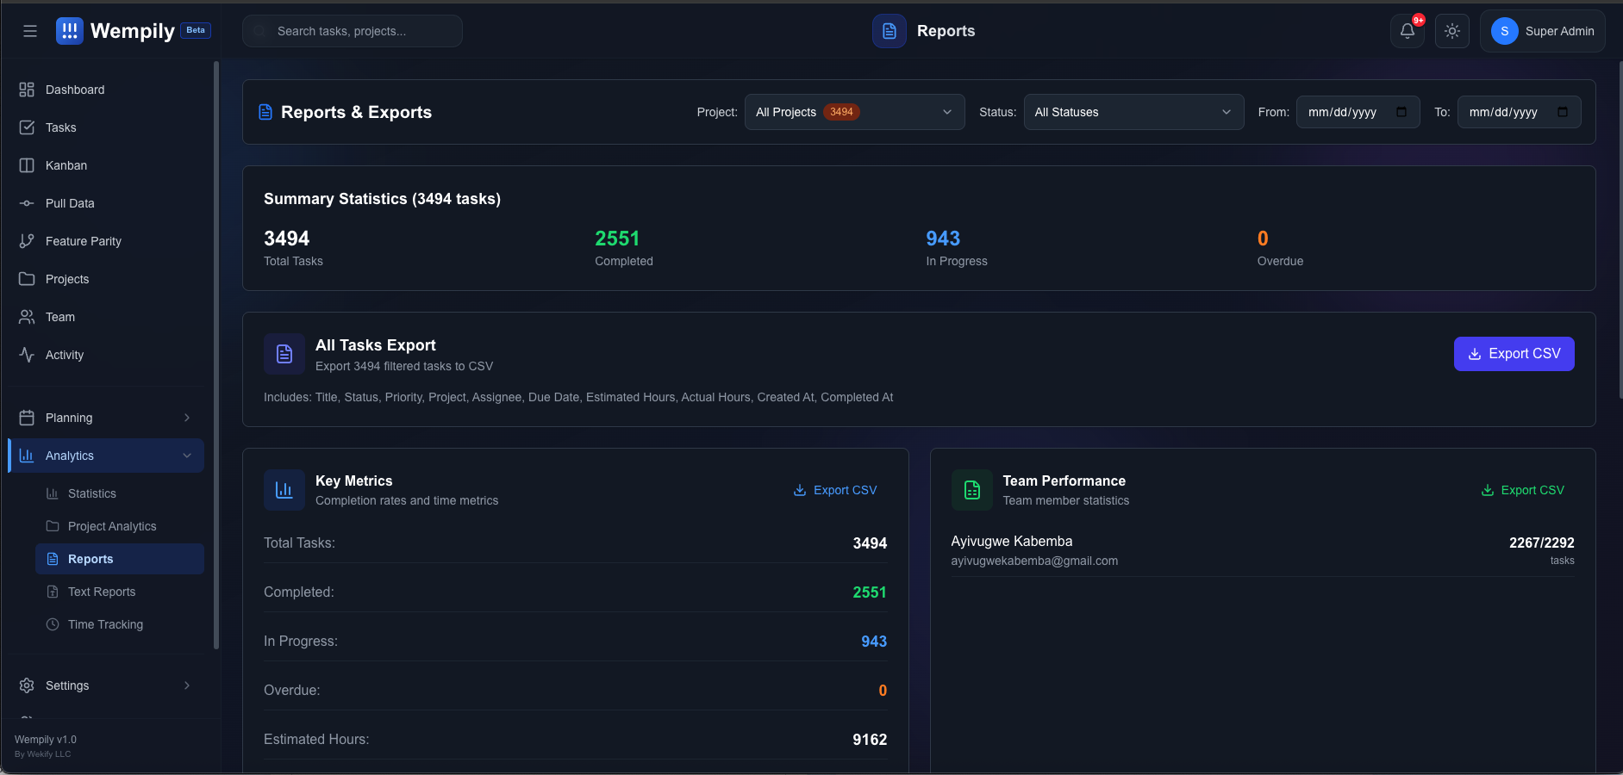Open the To date calendar picker icon

[1563, 112]
